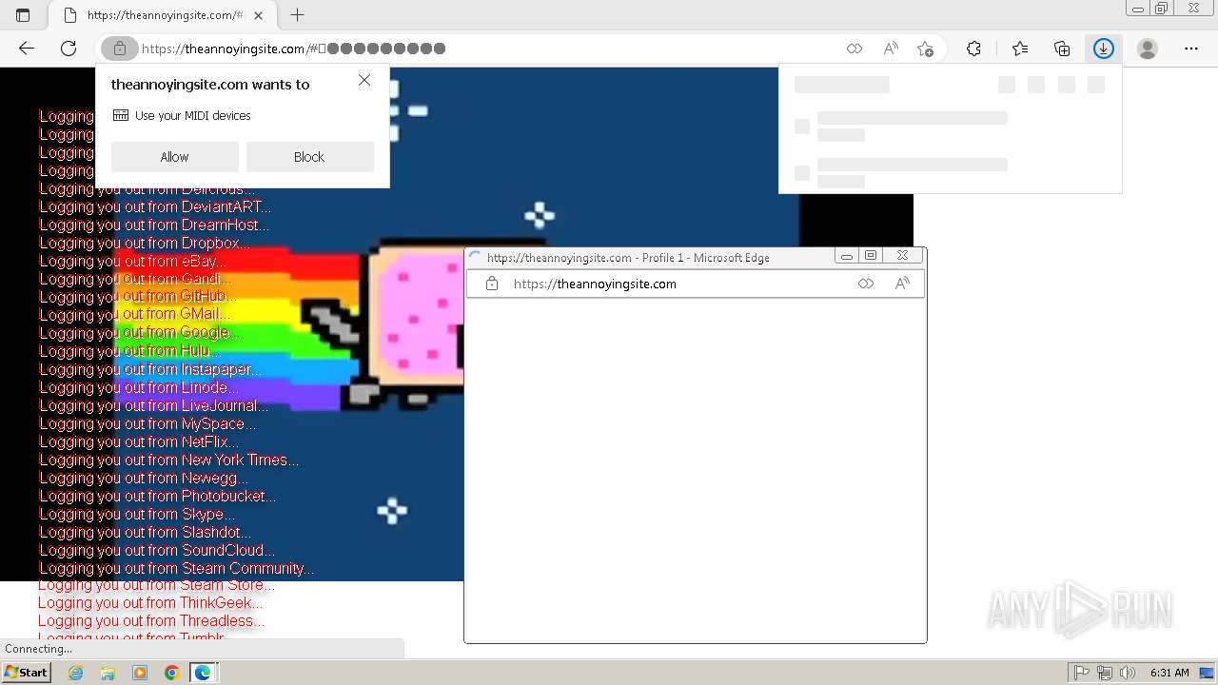Close the popup Edge window

902,256
